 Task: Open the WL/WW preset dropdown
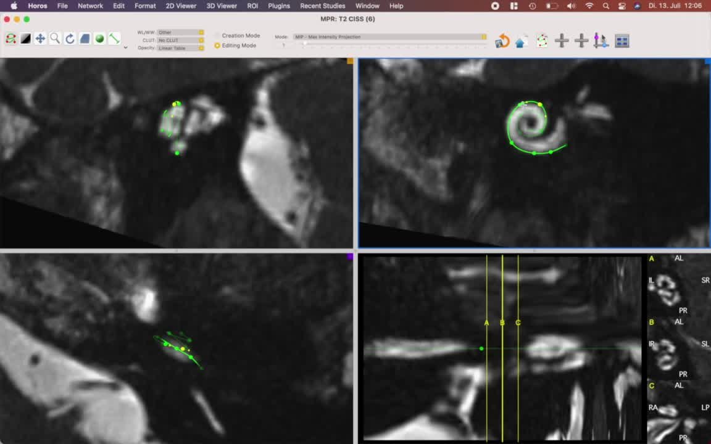pyautogui.click(x=180, y=32)
